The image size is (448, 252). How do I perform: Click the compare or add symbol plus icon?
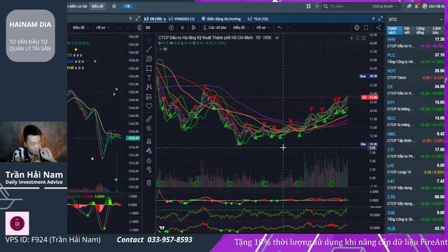click(171, 28)
